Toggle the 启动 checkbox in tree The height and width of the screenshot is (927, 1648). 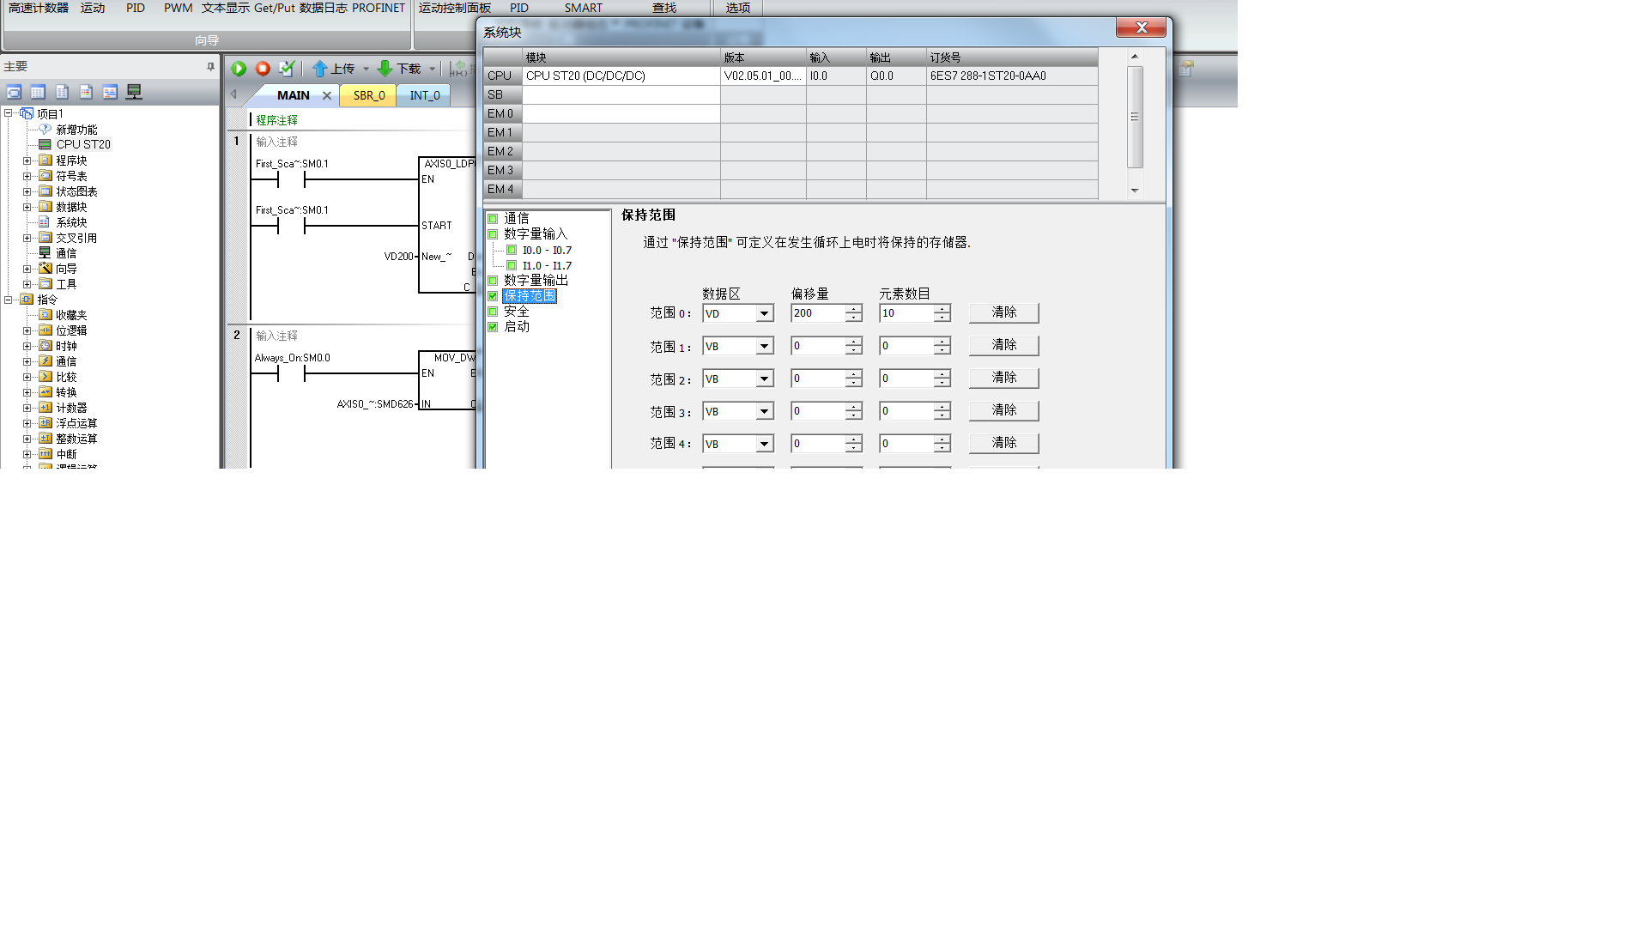coord(493,327)
